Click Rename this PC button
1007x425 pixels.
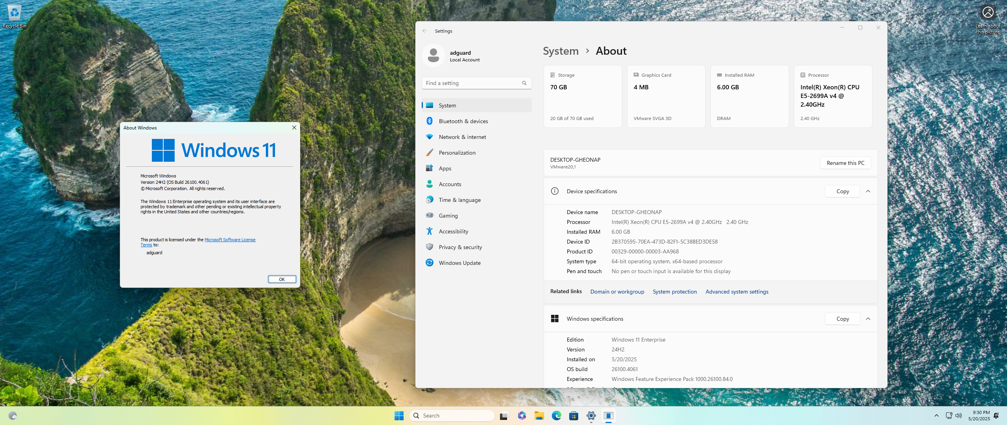pyautogui.click(x=845, y=163)
